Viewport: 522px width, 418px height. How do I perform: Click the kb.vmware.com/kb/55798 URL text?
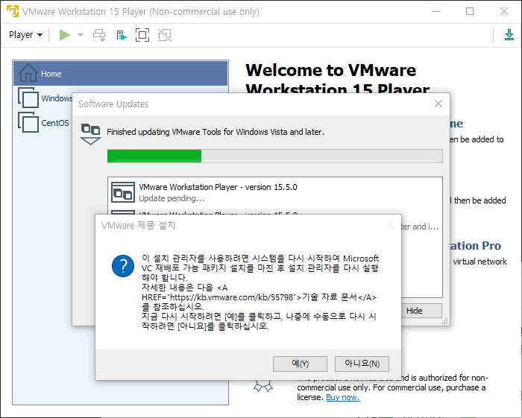(x=233, y=297)
